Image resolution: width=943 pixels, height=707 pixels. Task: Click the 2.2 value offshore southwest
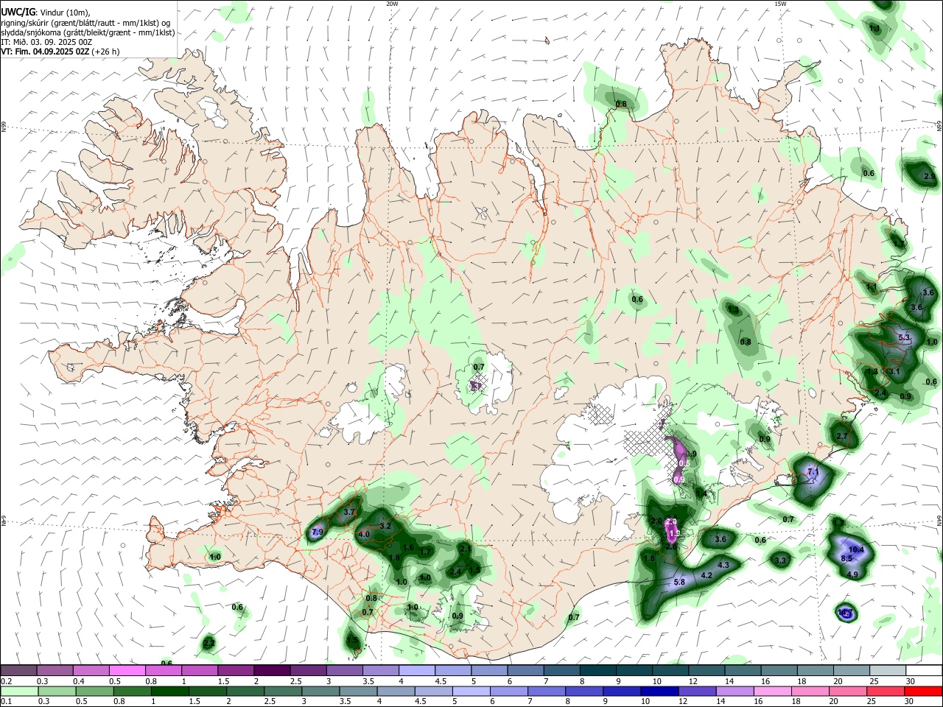pyautogui.click(x=209, y=644)
